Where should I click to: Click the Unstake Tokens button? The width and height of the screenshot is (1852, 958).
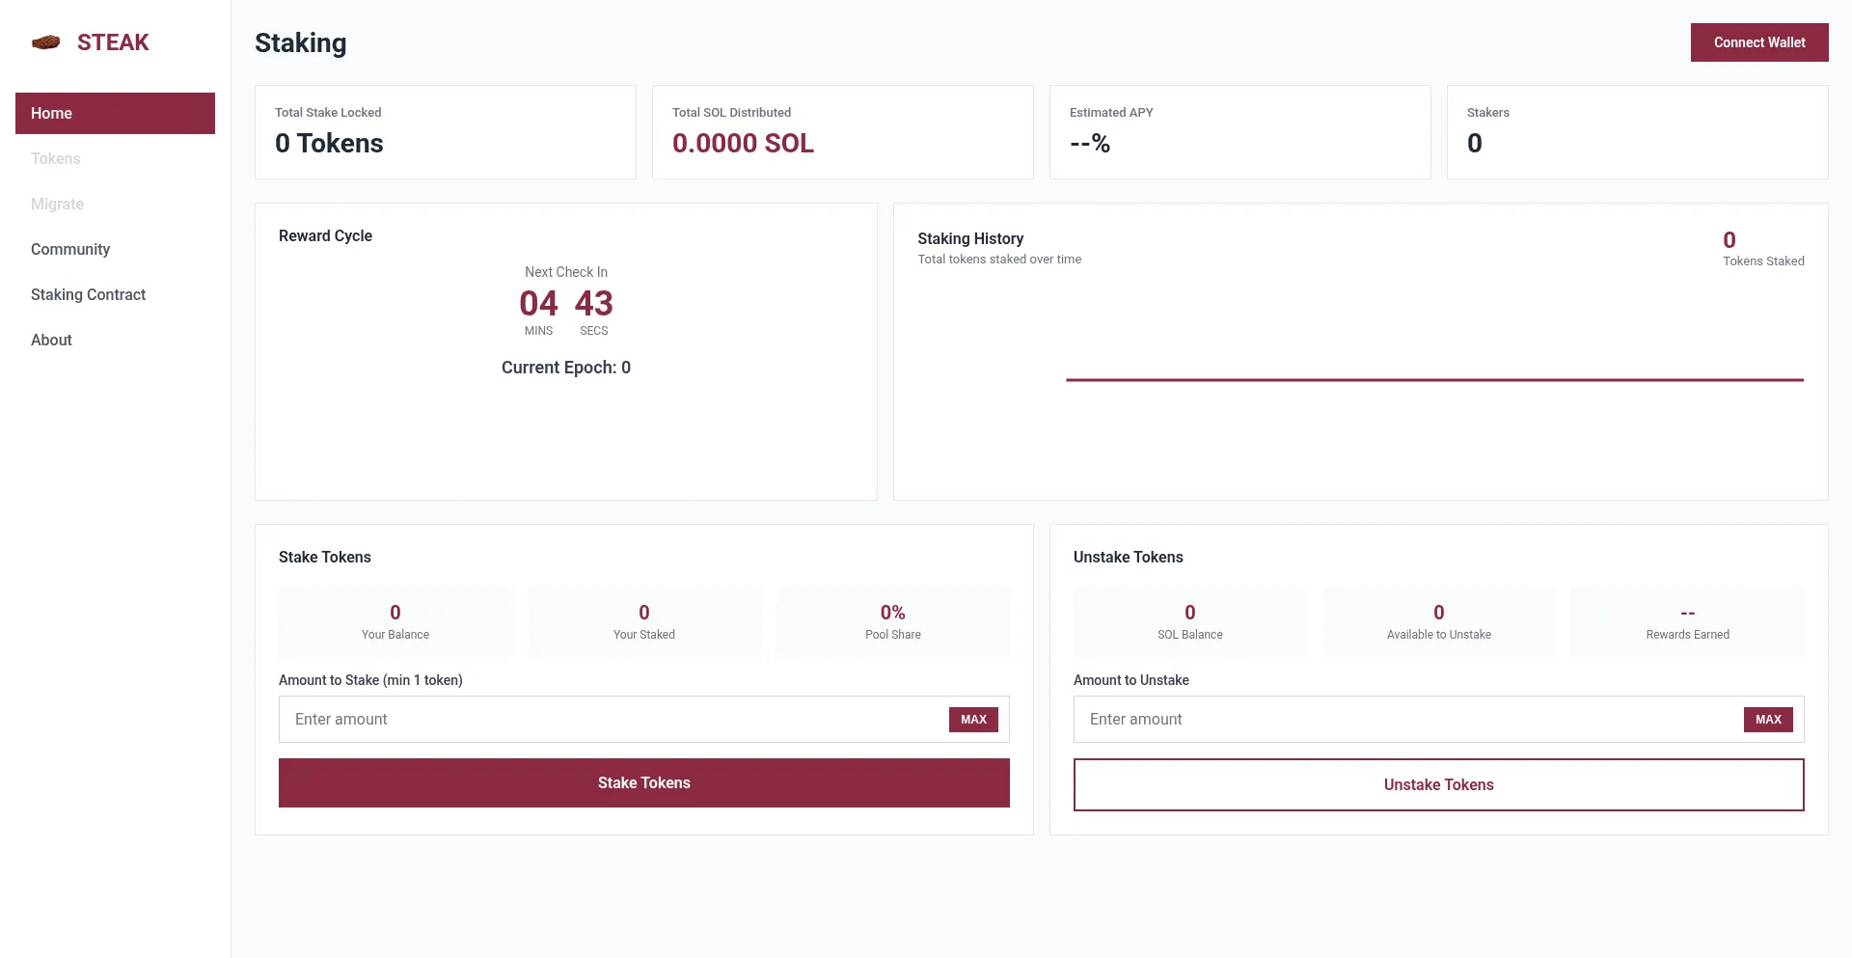pos(1438,784)
